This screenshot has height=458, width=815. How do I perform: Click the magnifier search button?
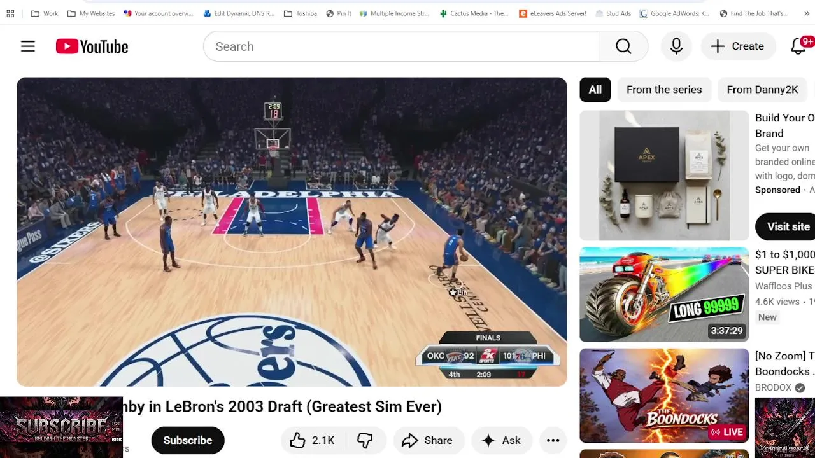623,46
